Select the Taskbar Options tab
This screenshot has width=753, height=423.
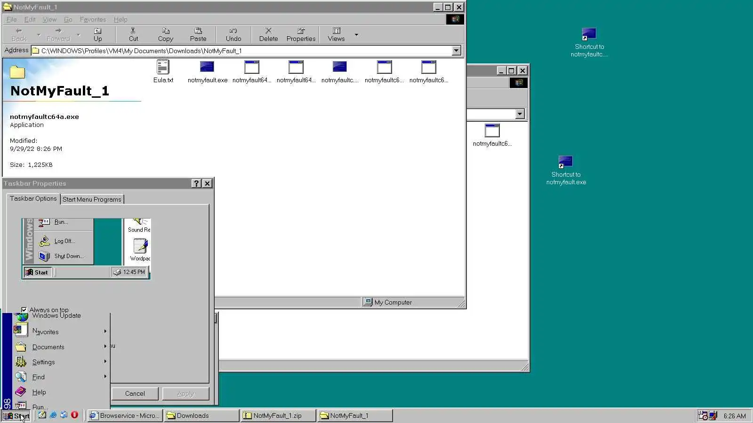(x=33, y=199)
